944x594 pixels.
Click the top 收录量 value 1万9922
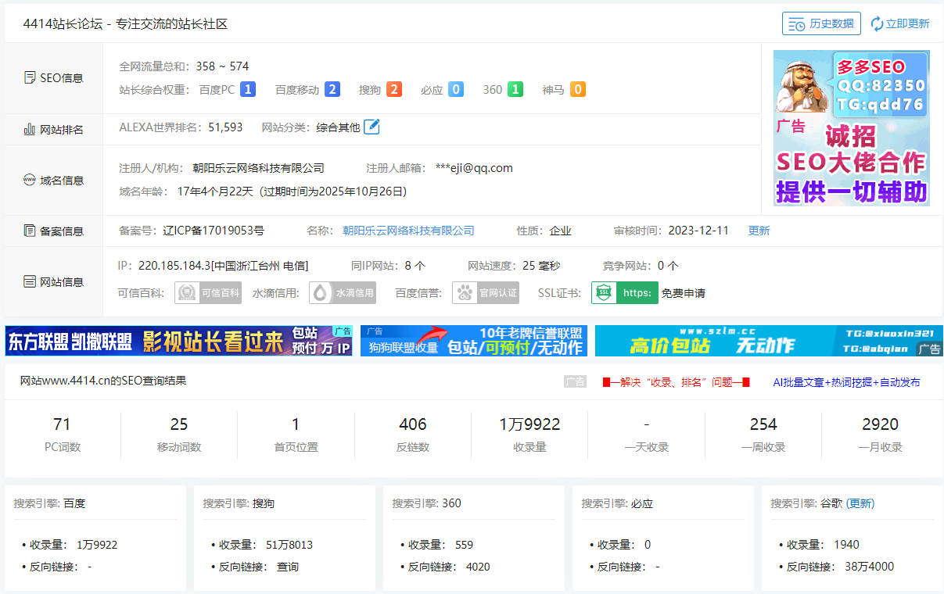529,424
